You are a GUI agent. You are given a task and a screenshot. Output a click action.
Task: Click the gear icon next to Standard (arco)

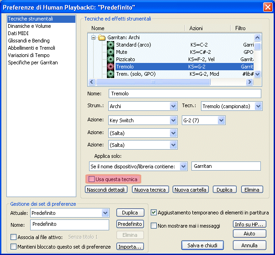(x=110, y=45)
